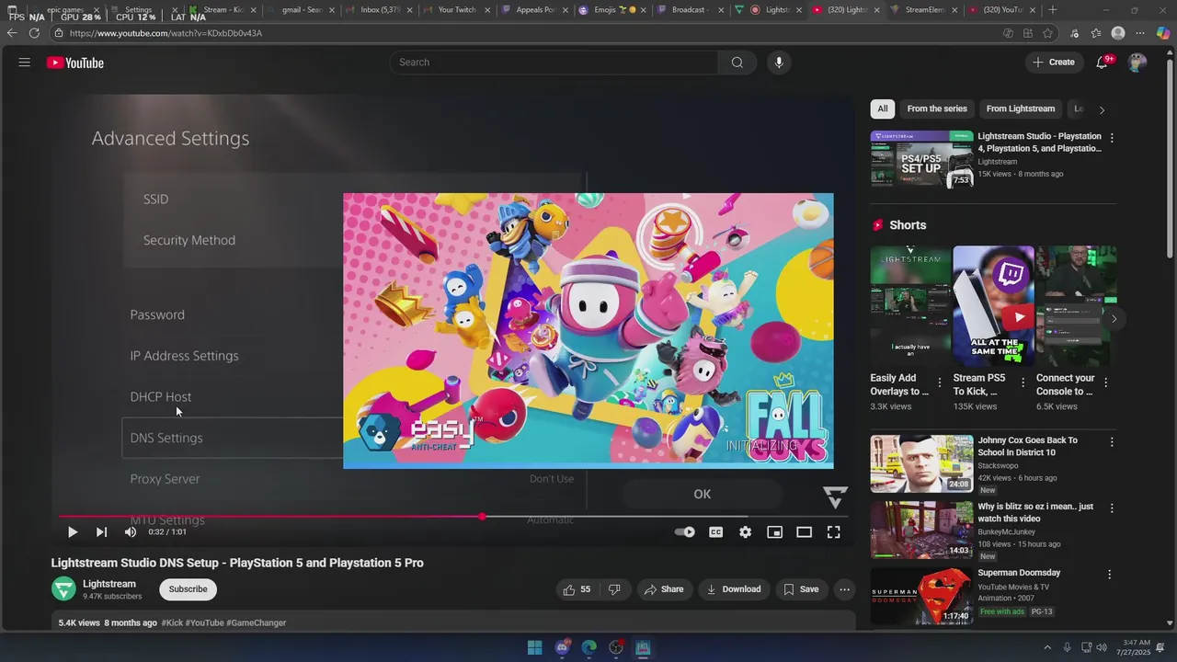Seek on the video progress bar
Screen dimensions: 1177x662
(452, 517)
